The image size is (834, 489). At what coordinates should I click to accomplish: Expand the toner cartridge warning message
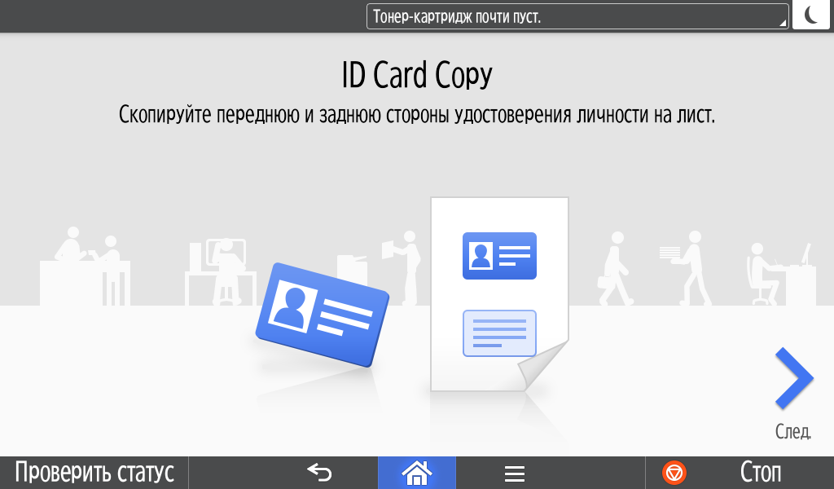(577, 16)
